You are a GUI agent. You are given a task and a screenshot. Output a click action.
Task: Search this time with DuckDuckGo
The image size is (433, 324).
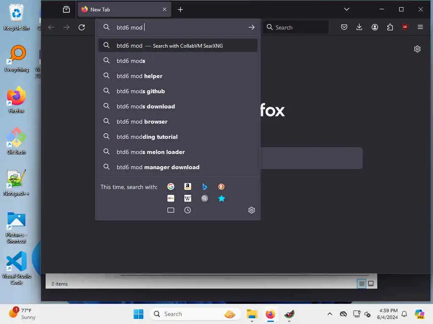click(x=221, y=186)
